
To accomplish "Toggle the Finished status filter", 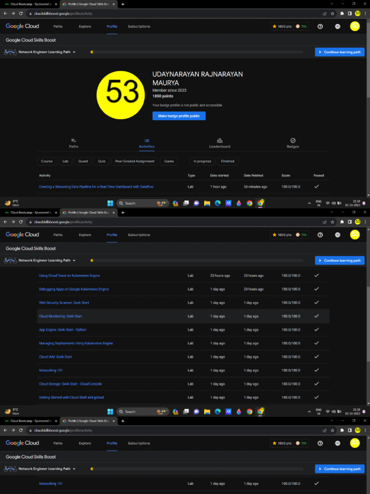I will pos(227,161).
